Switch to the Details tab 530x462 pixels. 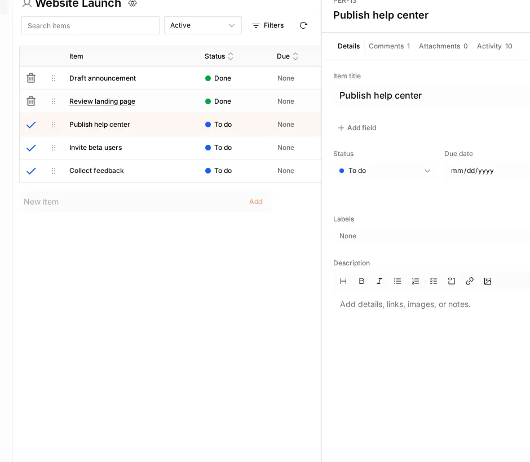(x=348, y=46)
